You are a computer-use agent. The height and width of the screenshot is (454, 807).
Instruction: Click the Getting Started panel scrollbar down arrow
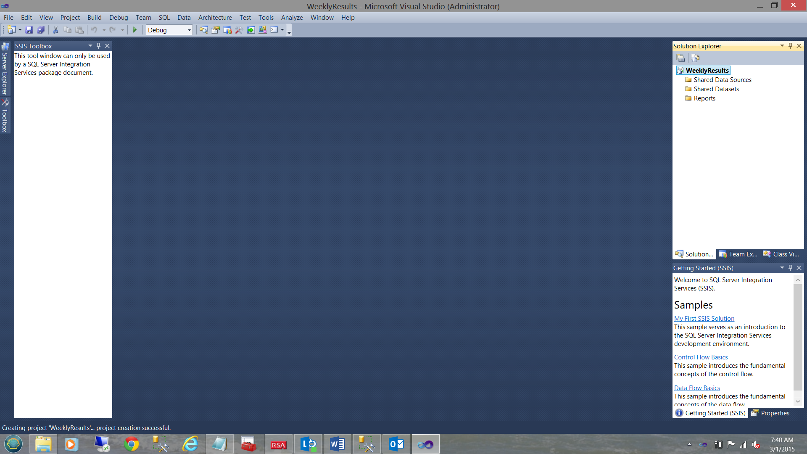[798, 401]
